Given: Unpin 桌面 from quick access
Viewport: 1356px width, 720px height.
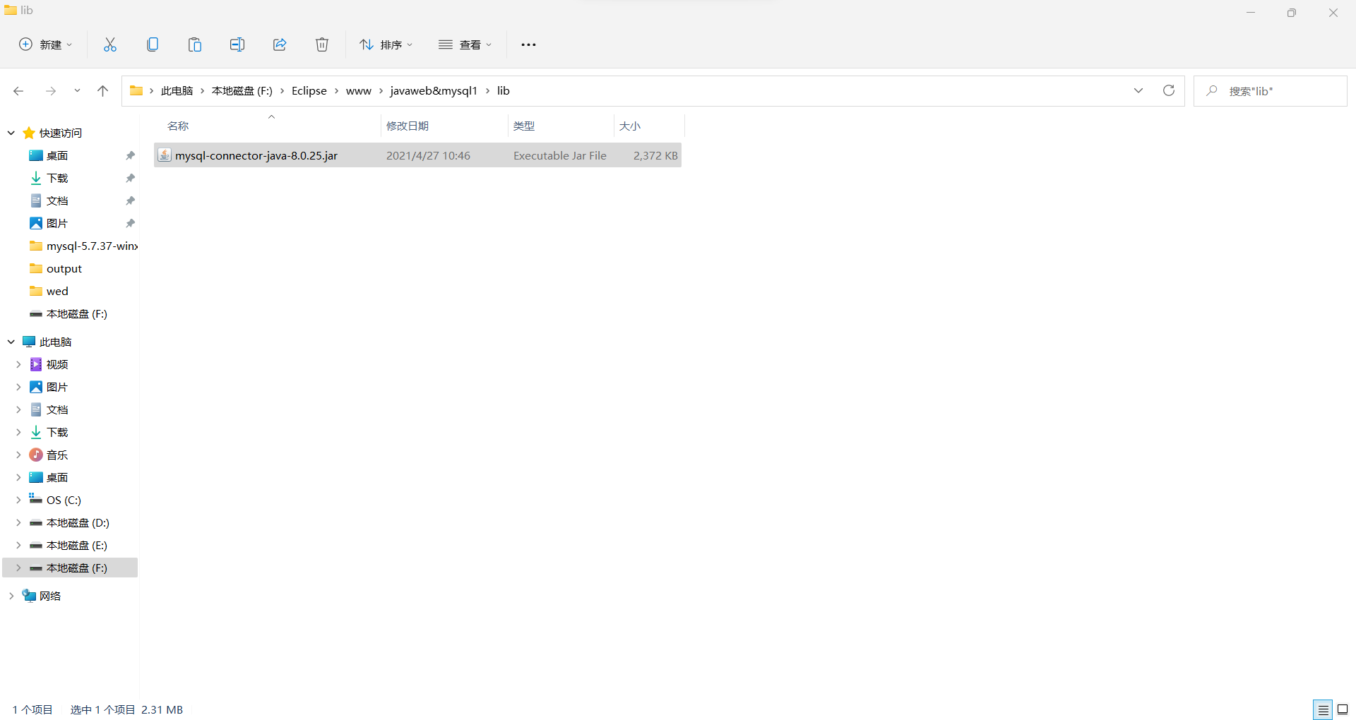Looking at the screenshot, I should click(130, 155).
